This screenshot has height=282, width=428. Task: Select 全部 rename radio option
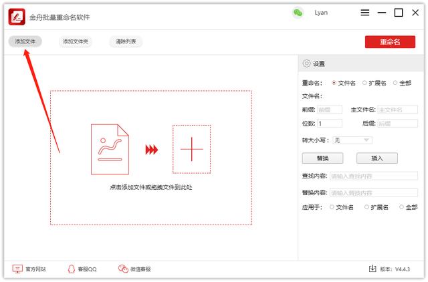pos(395,83)
